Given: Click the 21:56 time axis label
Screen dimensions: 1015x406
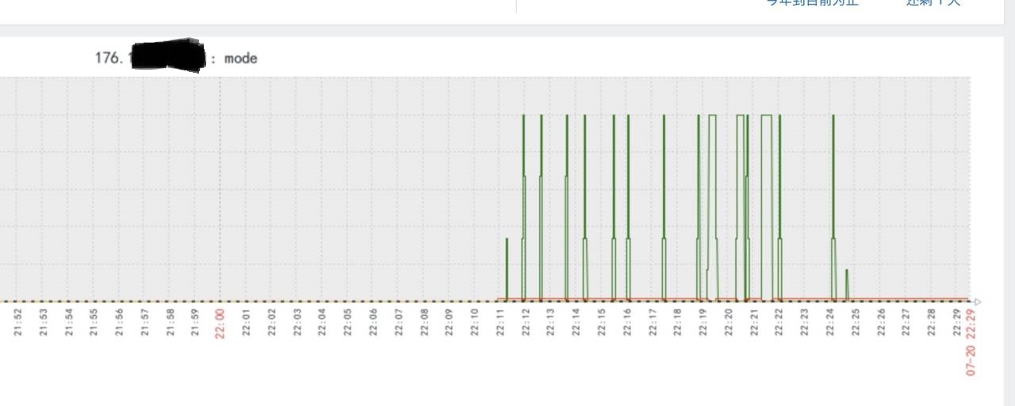Looking at the screenshot, I should 119,321.
